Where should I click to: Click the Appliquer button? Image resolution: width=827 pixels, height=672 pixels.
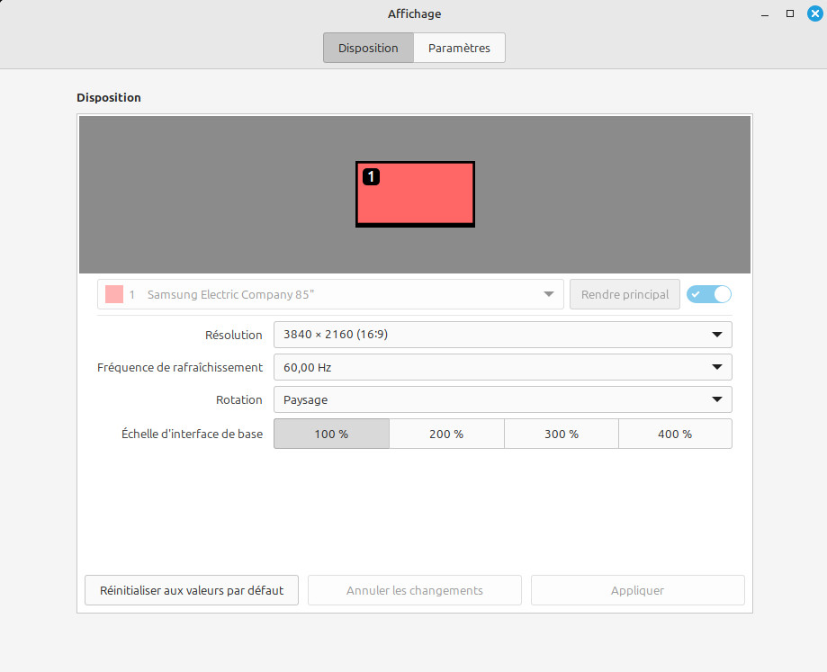tap(638, 590)
